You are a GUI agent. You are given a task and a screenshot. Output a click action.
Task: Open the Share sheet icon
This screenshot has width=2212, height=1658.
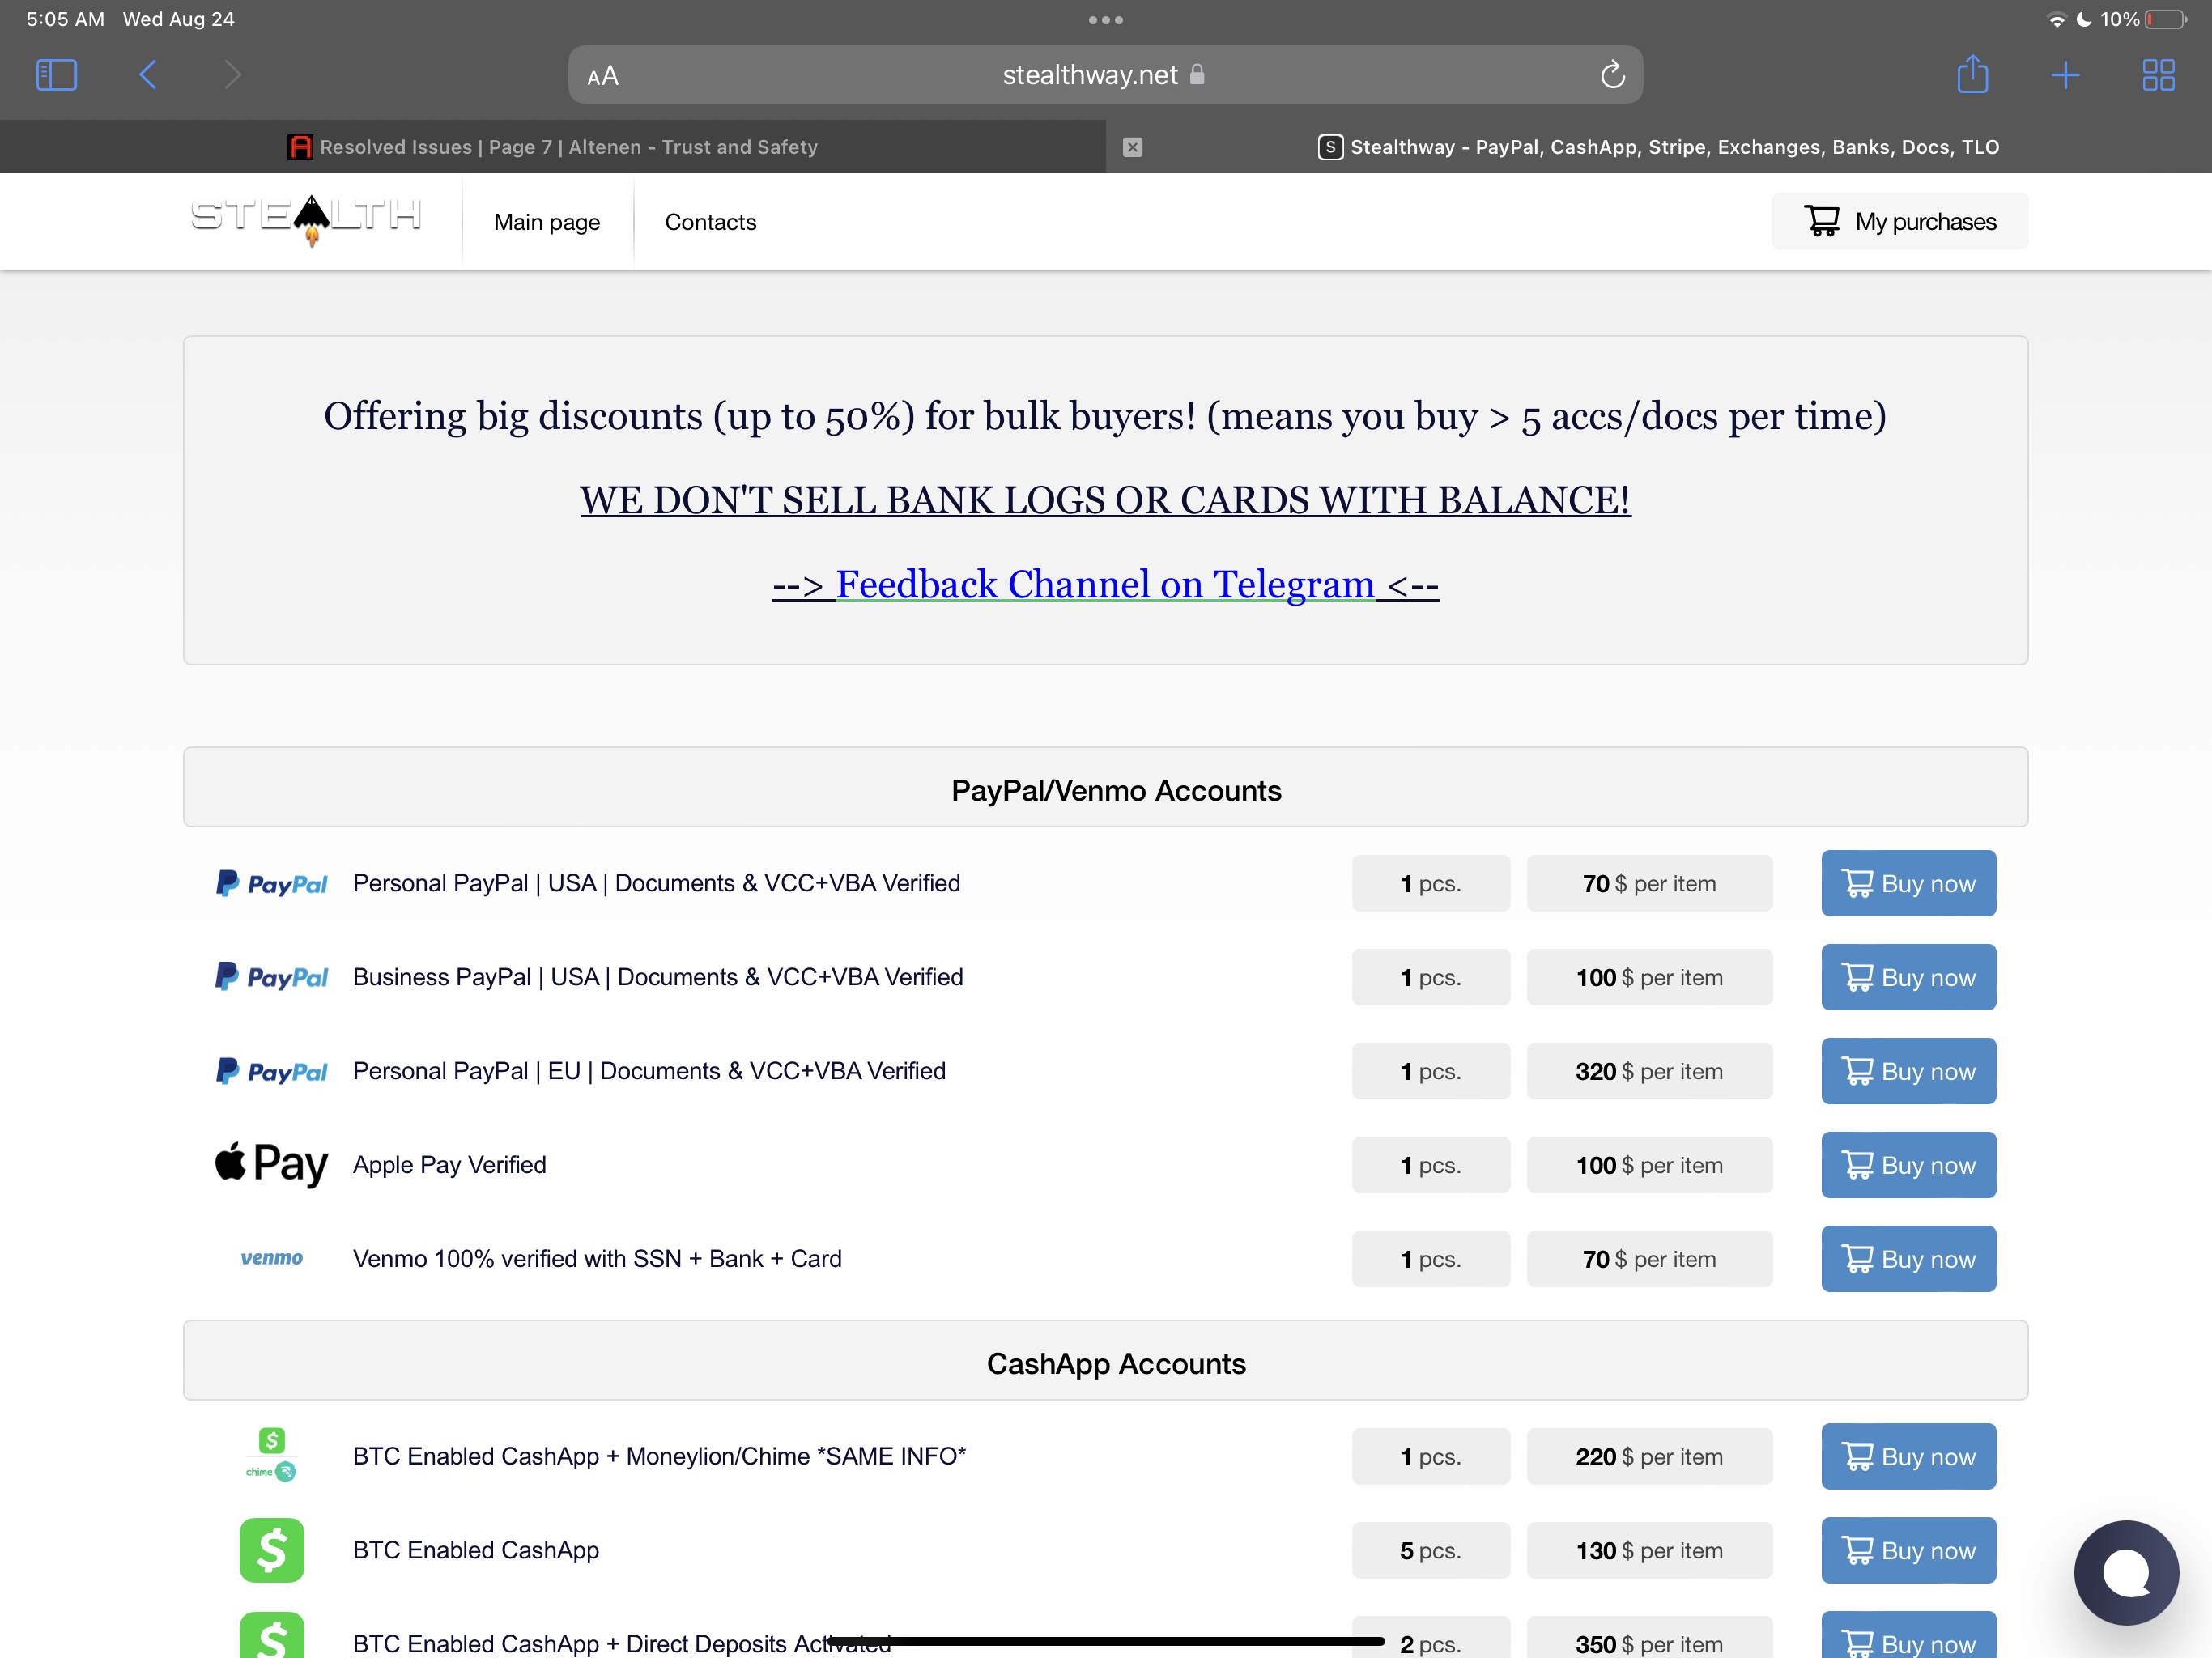(1972, 75)
